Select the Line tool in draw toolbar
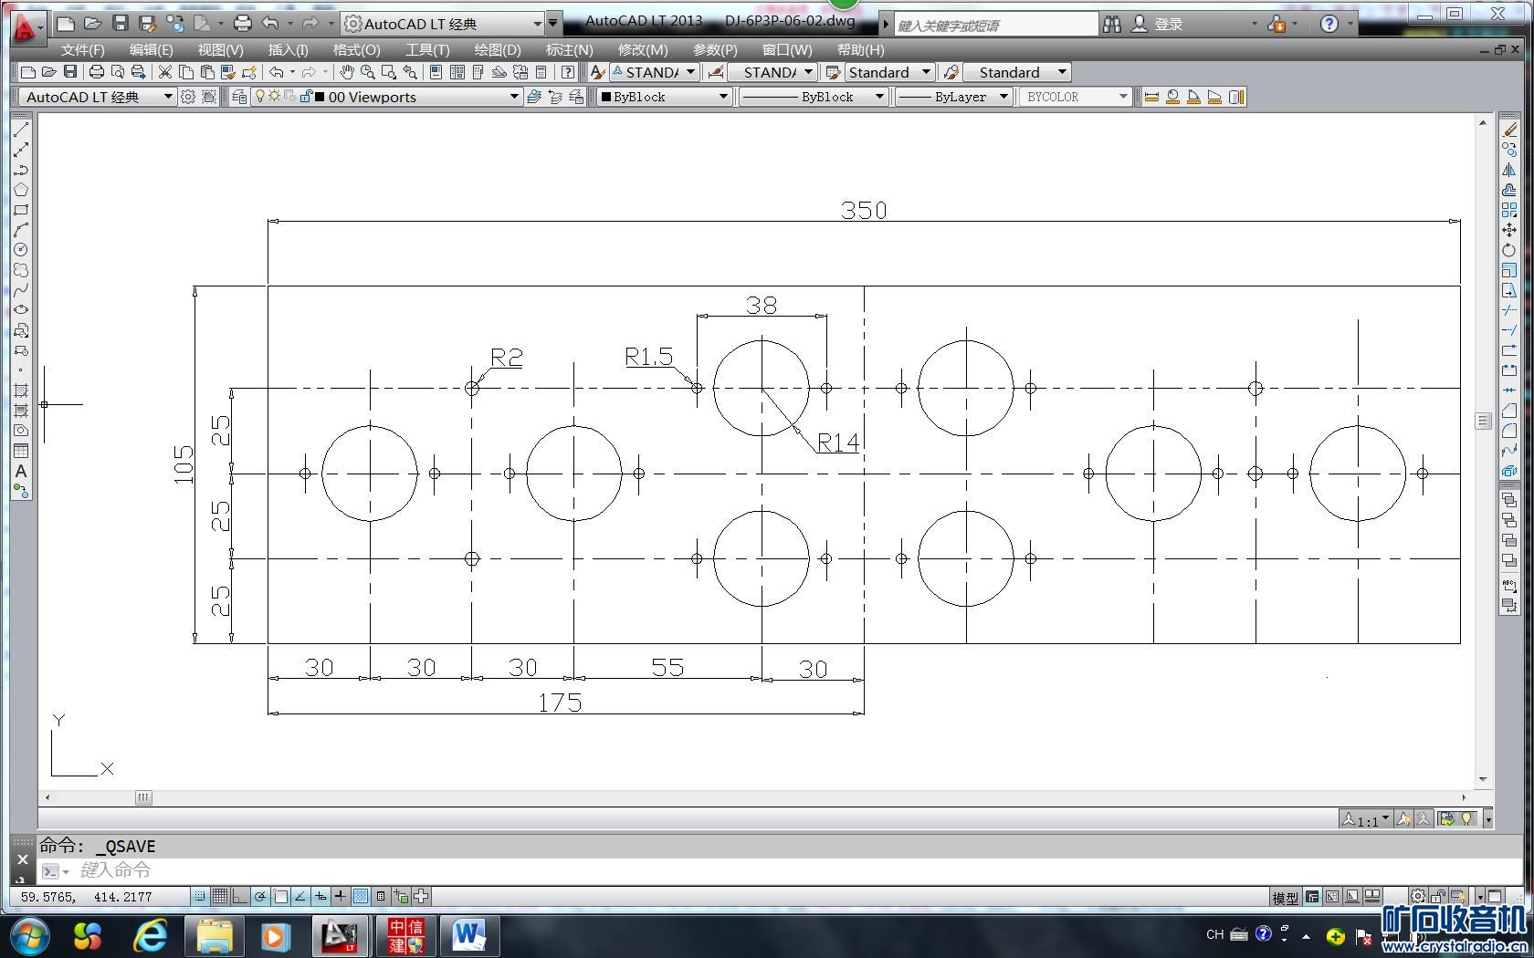 pyautogui.click(x=21, y=130)
